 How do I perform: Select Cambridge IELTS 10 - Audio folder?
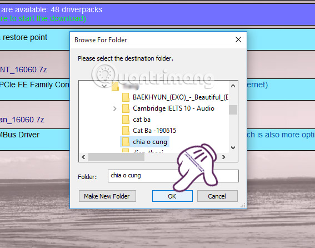click(168, 108)
